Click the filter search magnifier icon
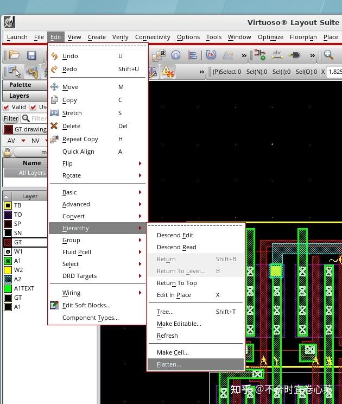Image resolution: width=342 pixels, height=404 pixels. pyautogui.click(x=26, y=118)
